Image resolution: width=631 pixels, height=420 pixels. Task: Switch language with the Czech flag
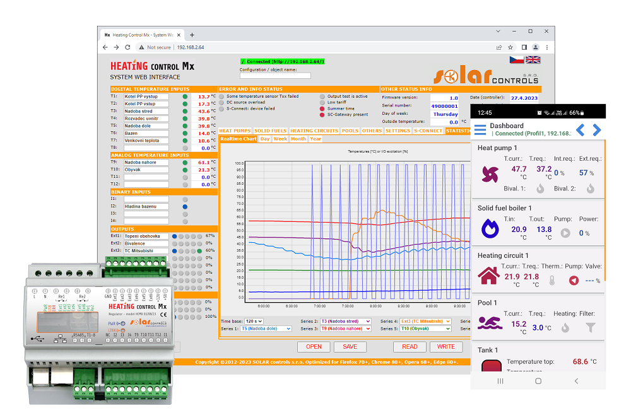click(517, 60)
